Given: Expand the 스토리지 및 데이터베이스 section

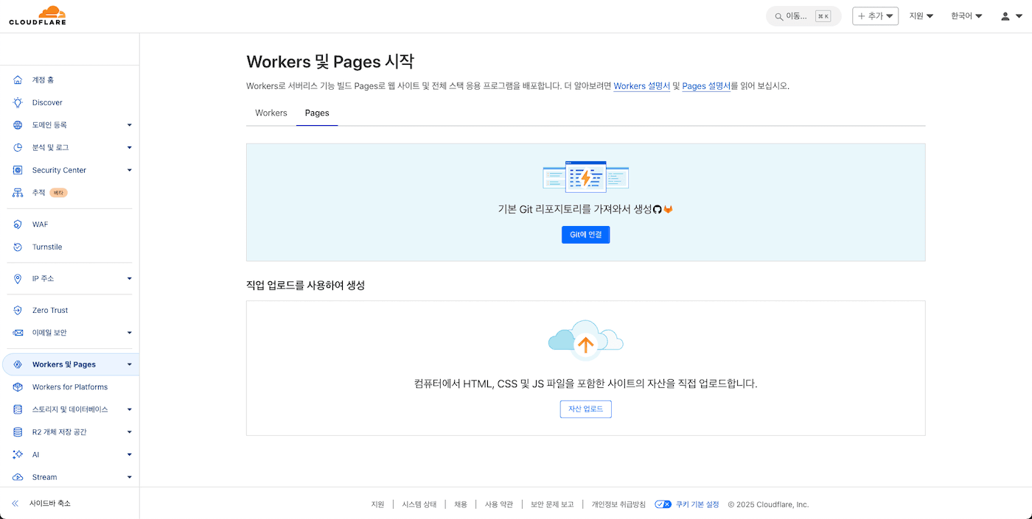Looking at the screenshot, I should pyautogui.click(x=129, y=409).
